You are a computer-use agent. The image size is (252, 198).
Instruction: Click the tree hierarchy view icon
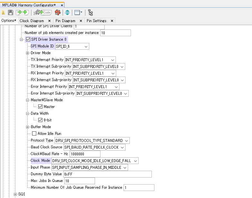pyautogui.click(x=91, y=12)
